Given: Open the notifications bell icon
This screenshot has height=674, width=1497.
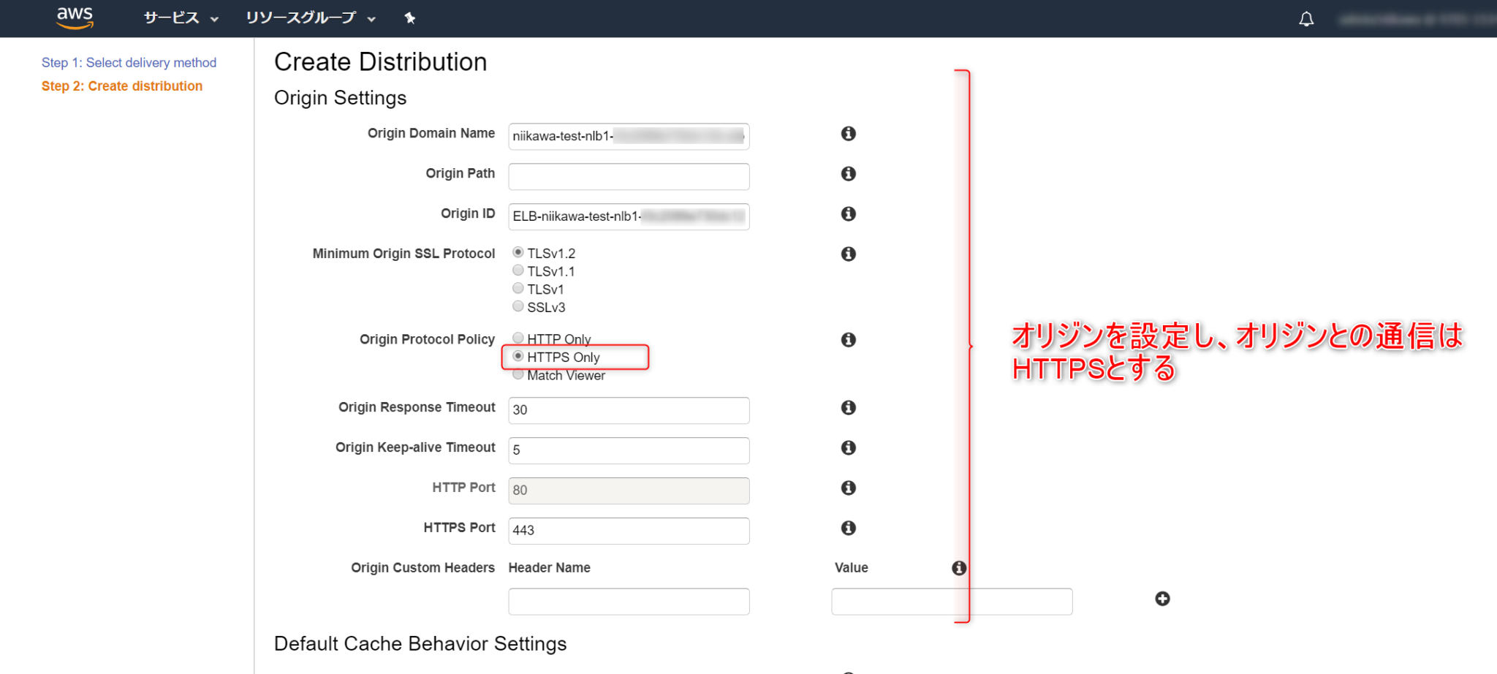Looking at the screenshot, I should click(x=1306, y=18).
